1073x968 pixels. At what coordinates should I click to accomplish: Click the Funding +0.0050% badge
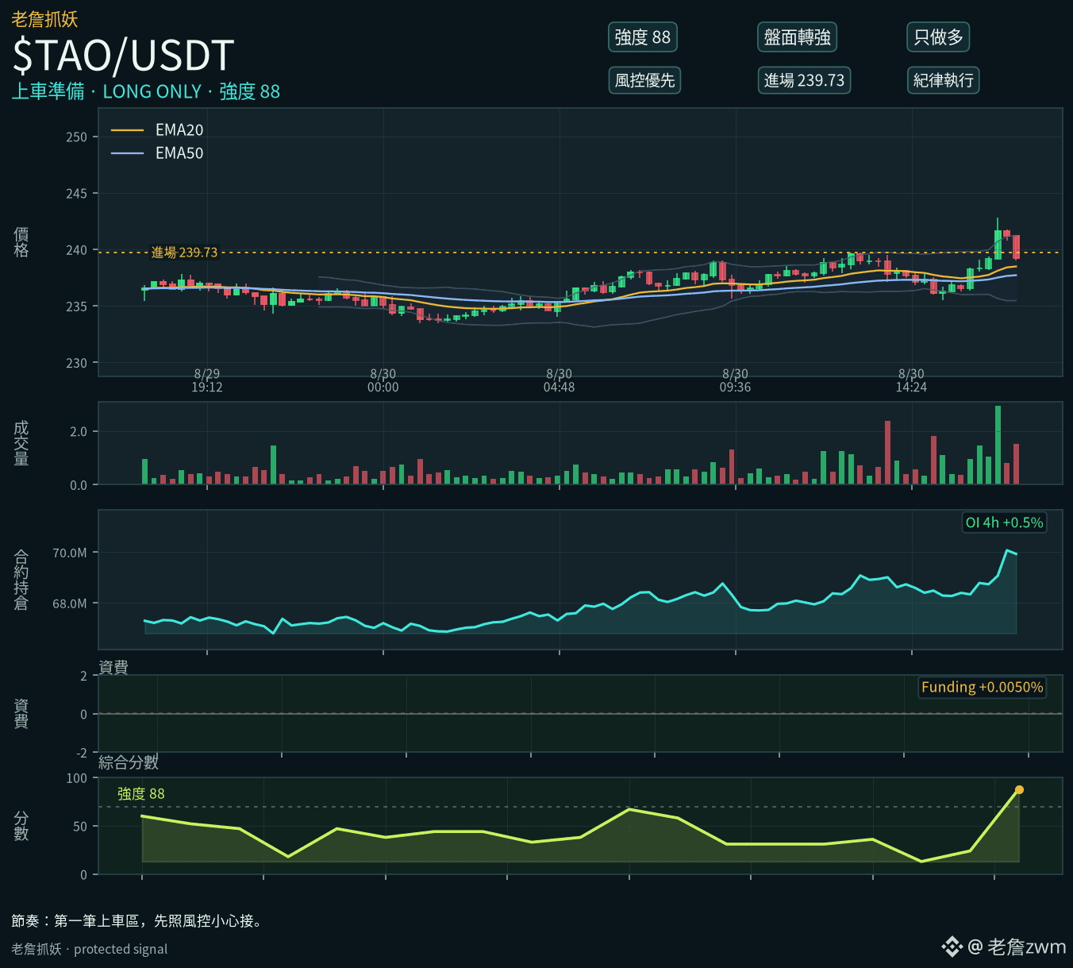tap(982, 687)
